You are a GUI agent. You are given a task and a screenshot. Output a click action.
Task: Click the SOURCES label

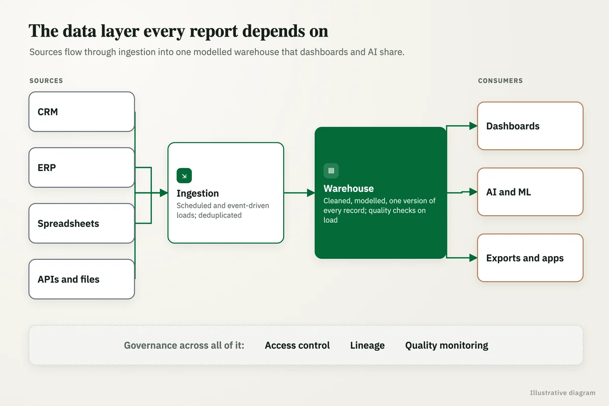click(46, 81)
